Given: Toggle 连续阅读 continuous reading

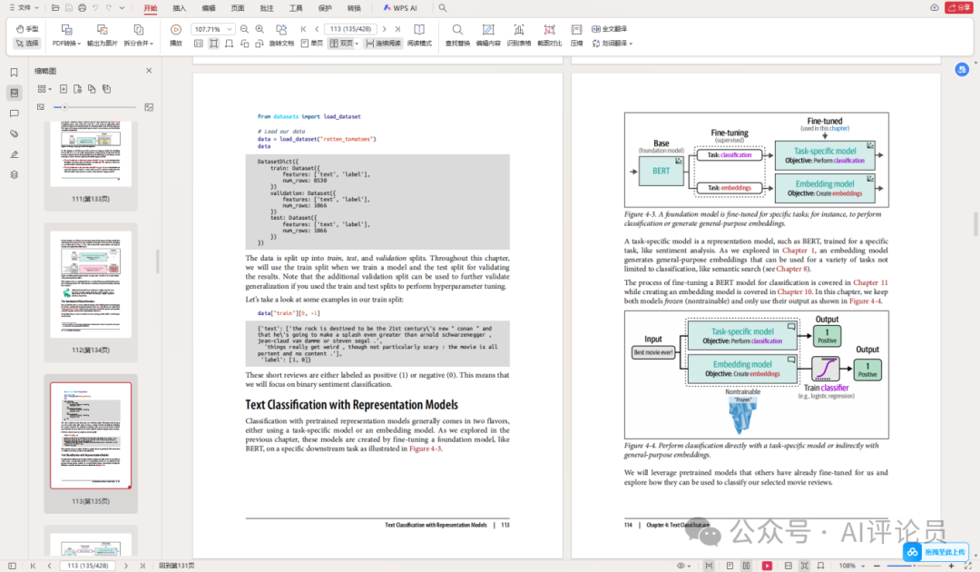Looking at the screenshot, I should (383, 44).
